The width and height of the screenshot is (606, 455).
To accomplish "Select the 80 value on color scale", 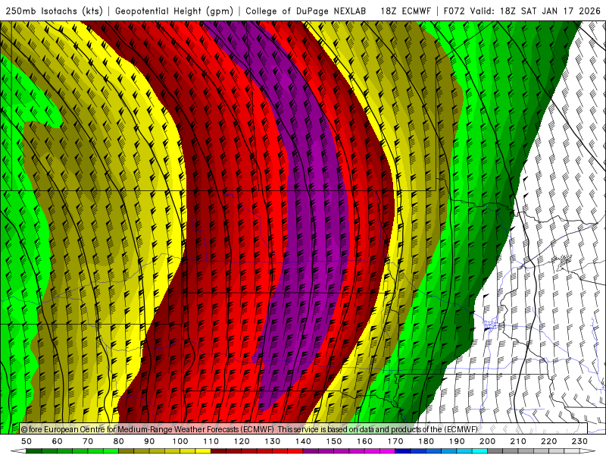I will tap(119, 441).
